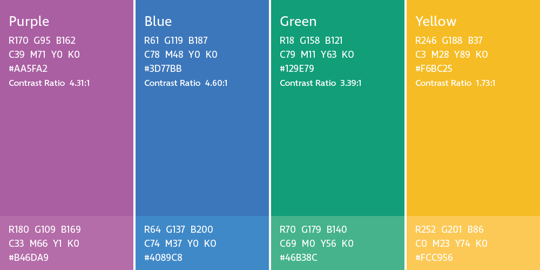This screenshot has width=540, height=270.
Task: Click the Blue heading text
Action: [x=158, y=22]
